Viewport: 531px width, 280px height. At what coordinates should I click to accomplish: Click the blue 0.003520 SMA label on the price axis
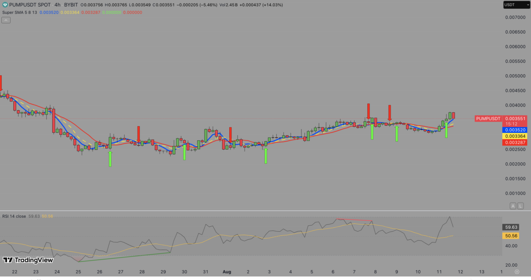pos(516,130)
